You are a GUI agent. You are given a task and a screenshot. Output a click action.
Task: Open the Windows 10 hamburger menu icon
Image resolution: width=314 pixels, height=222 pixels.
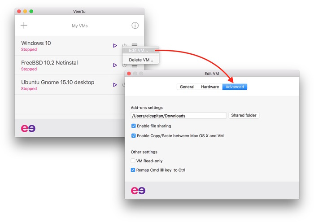click(135, 45)
